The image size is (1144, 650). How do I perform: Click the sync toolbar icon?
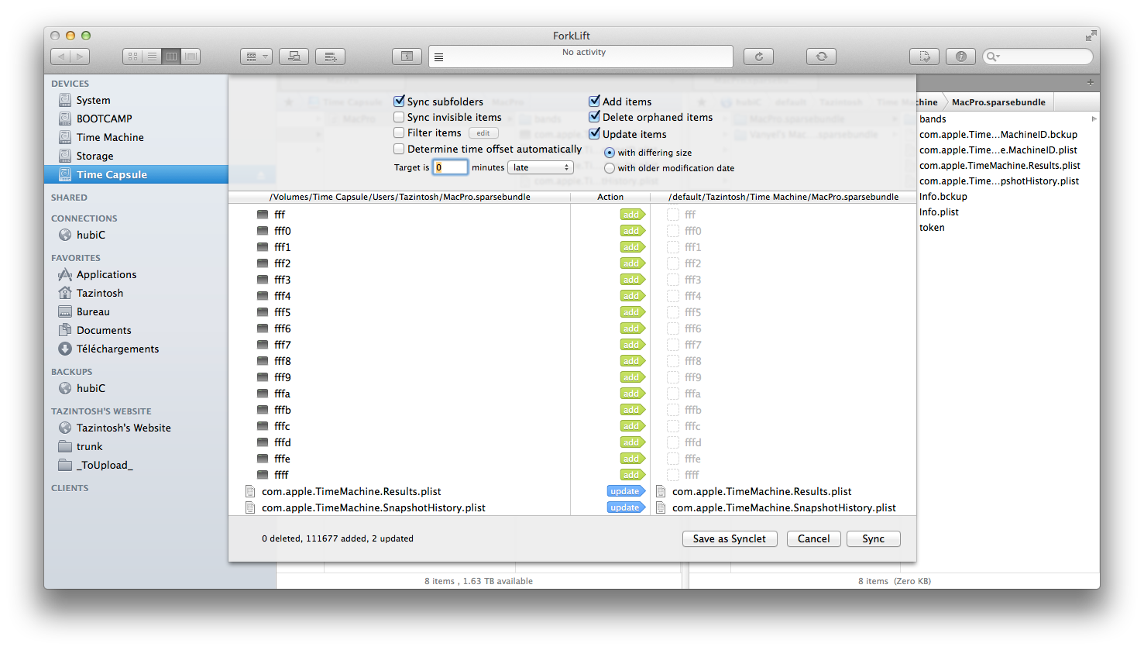(821, 57)
